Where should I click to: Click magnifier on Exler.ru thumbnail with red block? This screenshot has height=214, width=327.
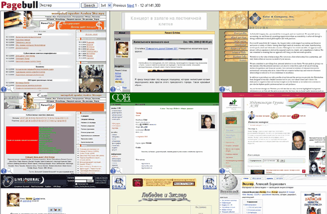click(10, 171)
